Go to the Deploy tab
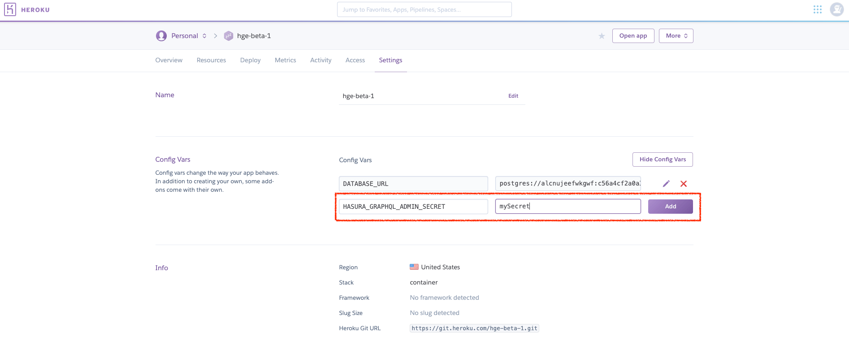This screenshot has width=849, height=345. pos(250,60)
